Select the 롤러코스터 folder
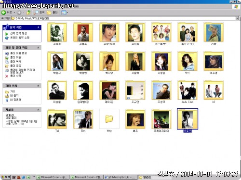This screenshot has height=180, width=241. point(187,34)
